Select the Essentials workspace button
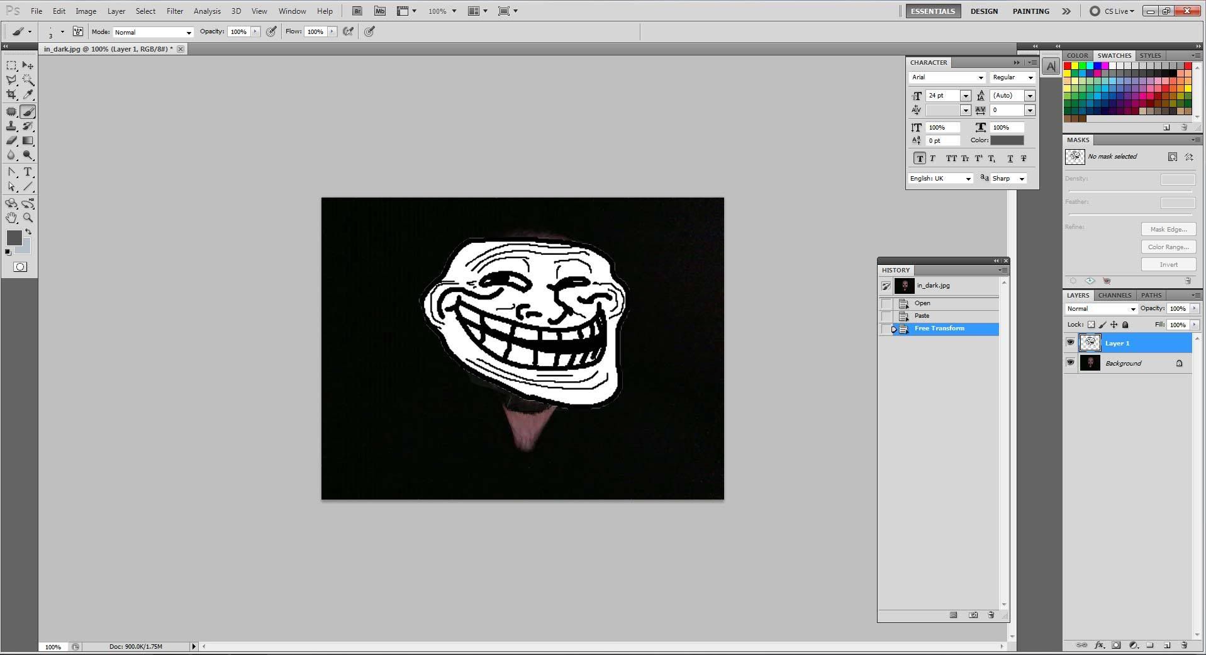 (x=933, y=11)
